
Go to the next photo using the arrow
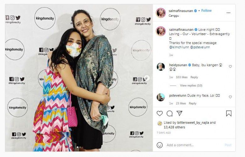(147, 78)
